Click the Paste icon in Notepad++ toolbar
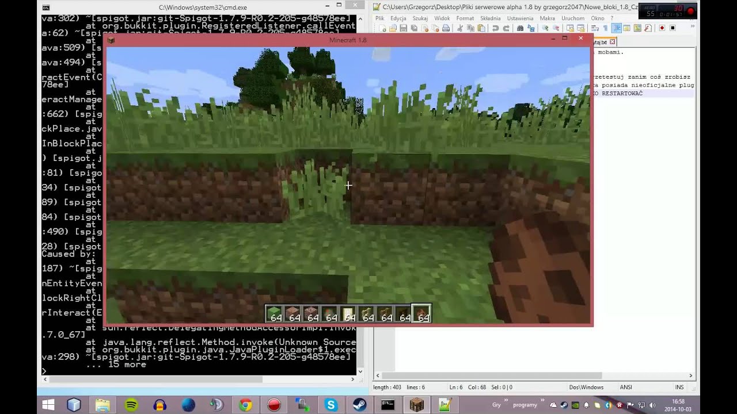The height and width of the screenshot is (414, 737). click(x=481, y=28)
